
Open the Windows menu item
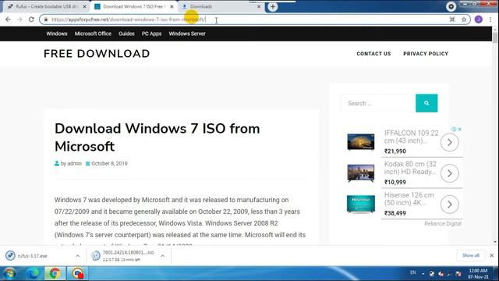tap(57, 34)
